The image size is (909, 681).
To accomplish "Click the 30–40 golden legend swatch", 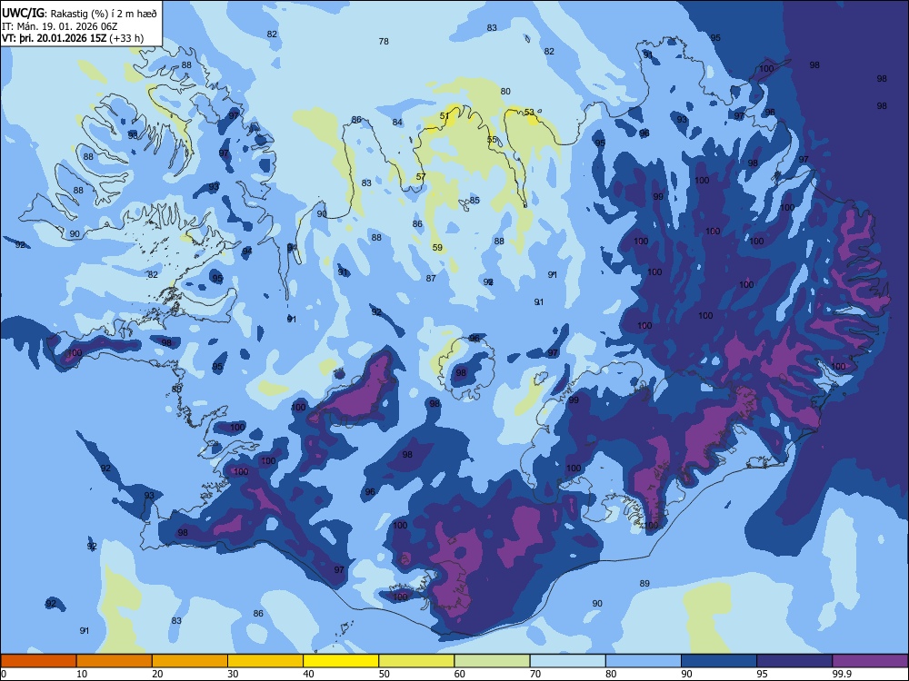I will point(265,661).
